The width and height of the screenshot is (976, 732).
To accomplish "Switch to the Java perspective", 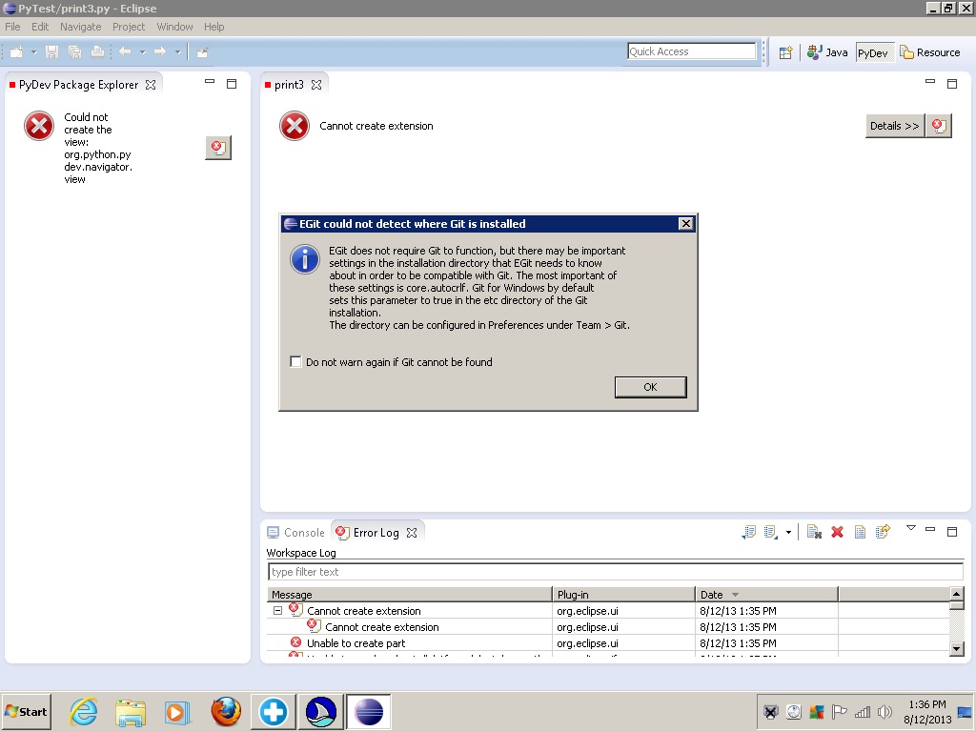I will [x=828, y=53].
